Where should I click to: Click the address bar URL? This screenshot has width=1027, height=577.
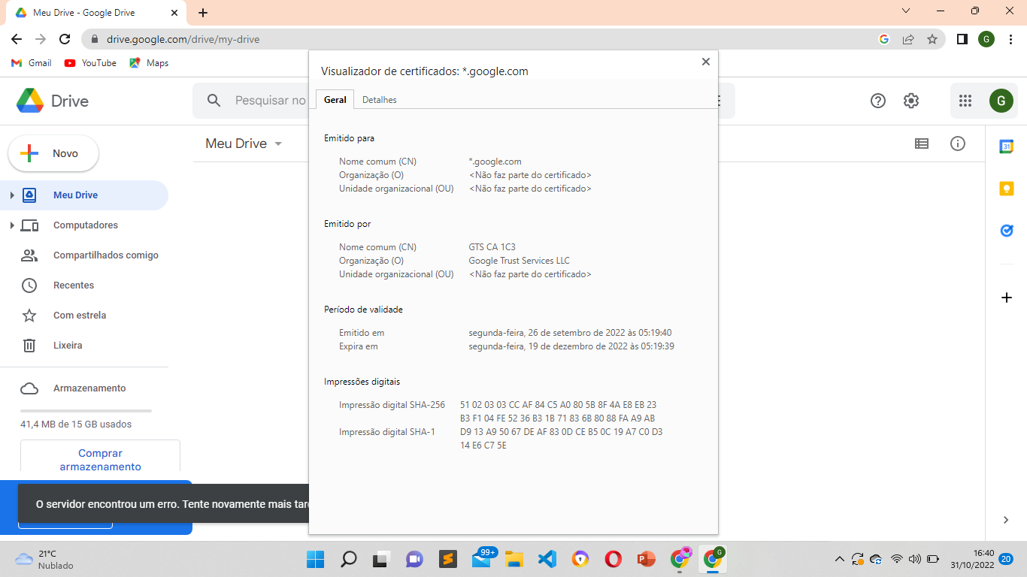point(183,39)
